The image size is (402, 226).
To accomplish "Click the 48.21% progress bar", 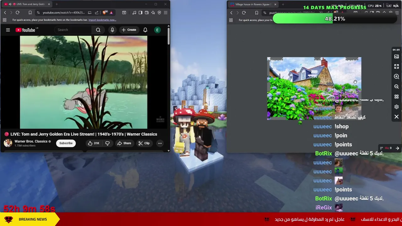I will (x=335, y=19).
